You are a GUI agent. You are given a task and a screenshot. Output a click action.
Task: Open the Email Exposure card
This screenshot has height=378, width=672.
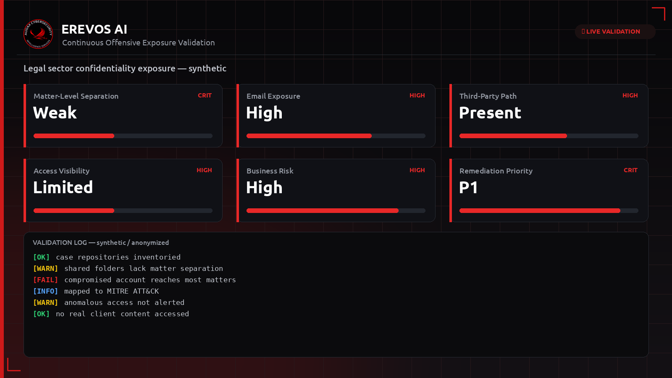pyautogui.click(x=336, y=115)
